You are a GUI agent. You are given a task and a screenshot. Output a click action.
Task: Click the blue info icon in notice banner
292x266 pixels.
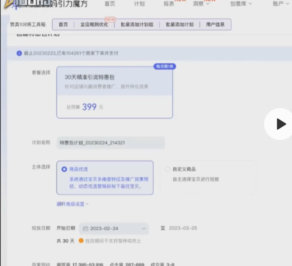[19, 53]
